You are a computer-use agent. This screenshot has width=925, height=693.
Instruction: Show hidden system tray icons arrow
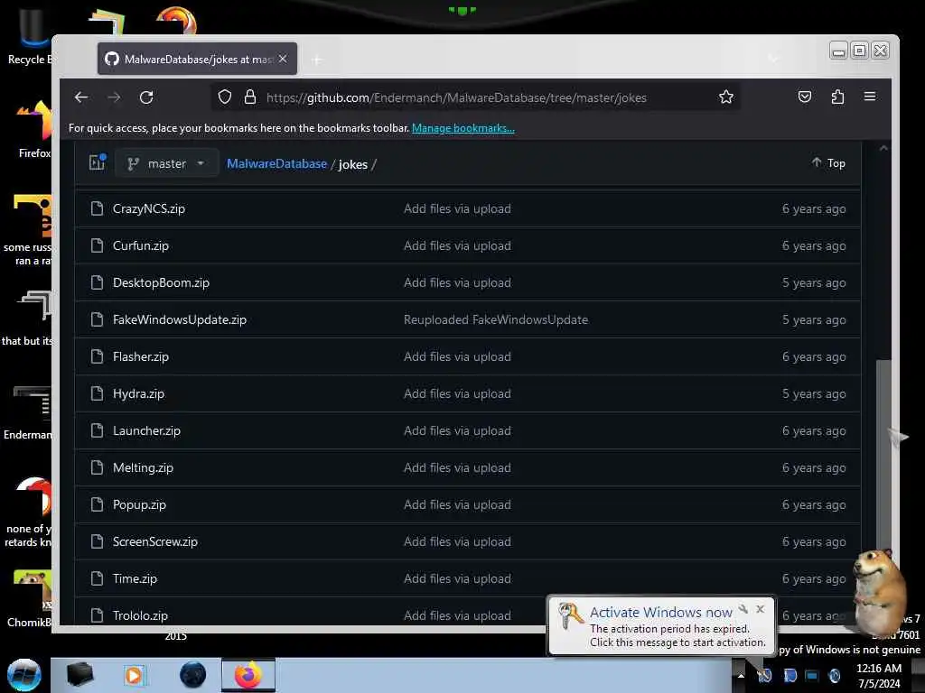click(x=741, y=676)
